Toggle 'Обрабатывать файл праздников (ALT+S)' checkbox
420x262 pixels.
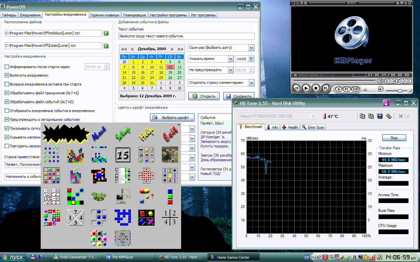click(x=7, y=93)
